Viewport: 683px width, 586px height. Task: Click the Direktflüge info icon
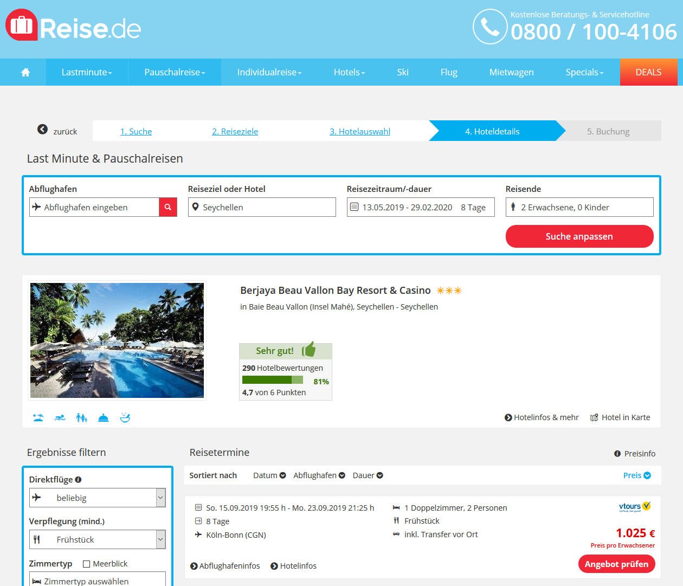pos(78,479)
